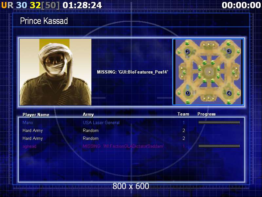Click the Army column header

(88, 114)
